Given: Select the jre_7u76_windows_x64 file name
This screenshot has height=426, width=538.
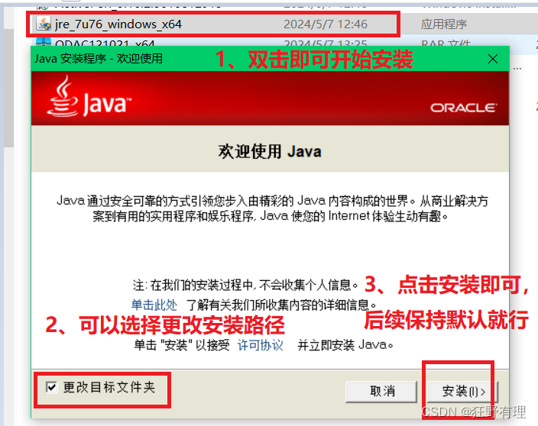Looking at the screenshot, I should click(118, 24).
